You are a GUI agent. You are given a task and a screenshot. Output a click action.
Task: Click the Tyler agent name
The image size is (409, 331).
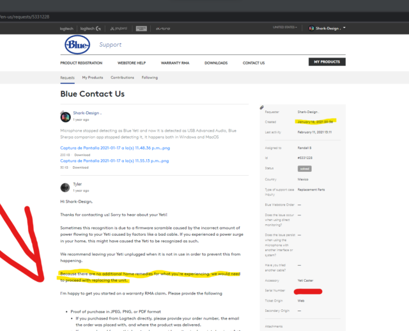[77, 184]
